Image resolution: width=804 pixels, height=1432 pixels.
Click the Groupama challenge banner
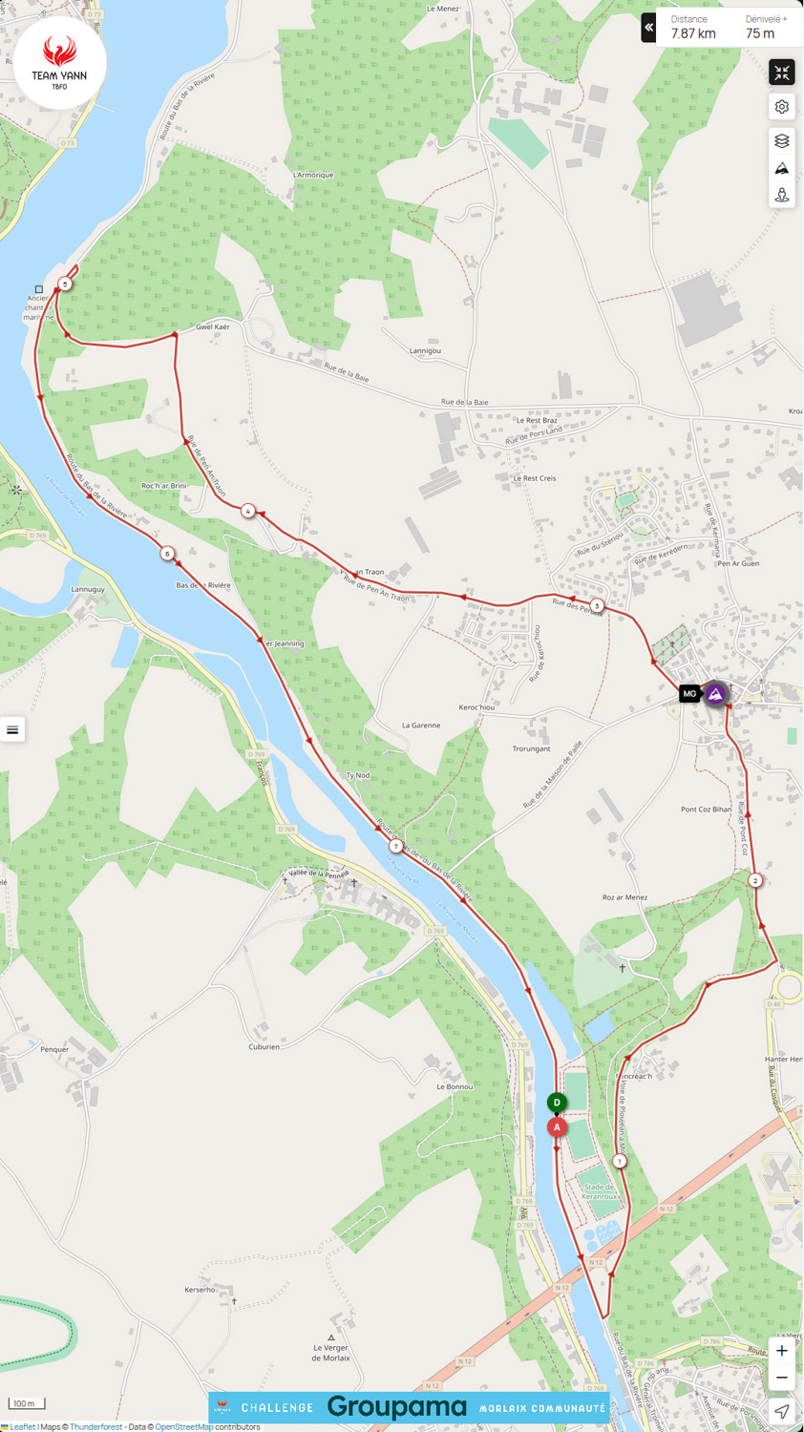point(410,1407)
